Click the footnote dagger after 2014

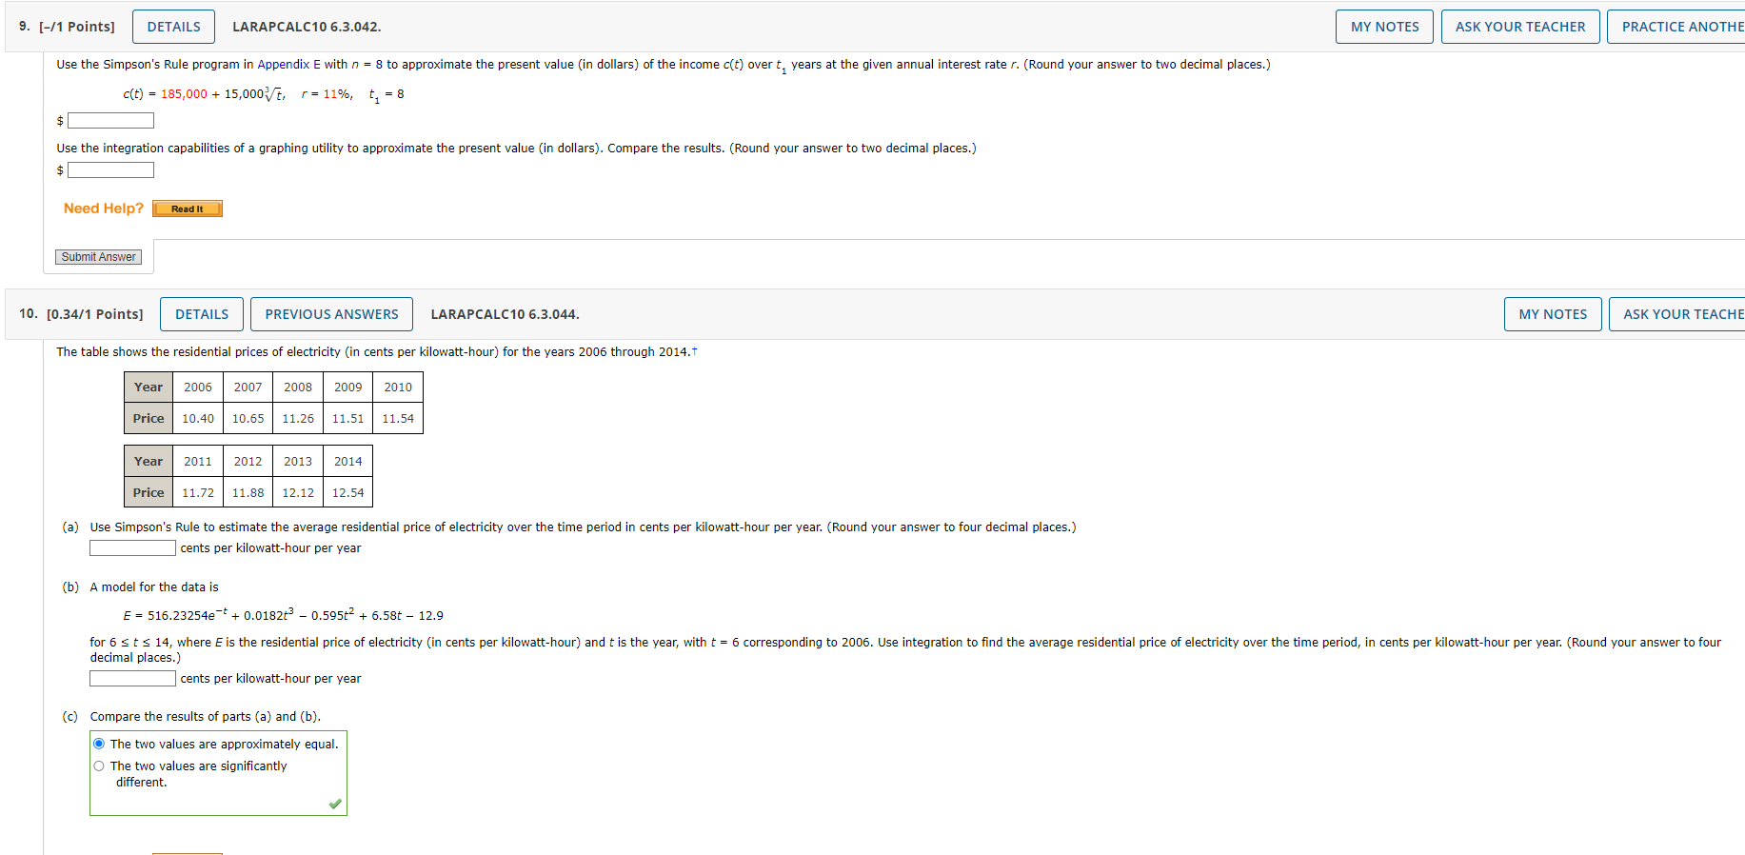pos(694,348)
